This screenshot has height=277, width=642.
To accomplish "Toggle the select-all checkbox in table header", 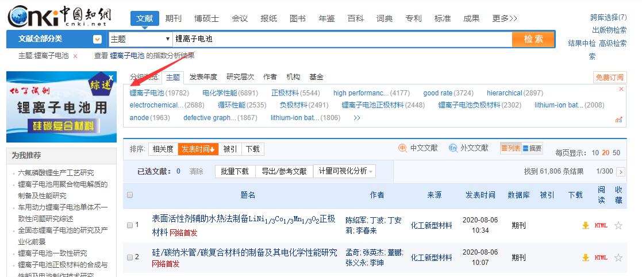I will tap(130, 195).
